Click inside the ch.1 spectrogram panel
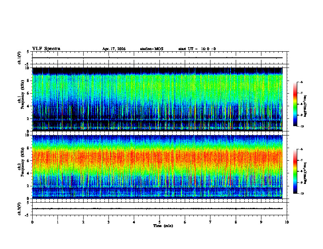 pos(157,99)
